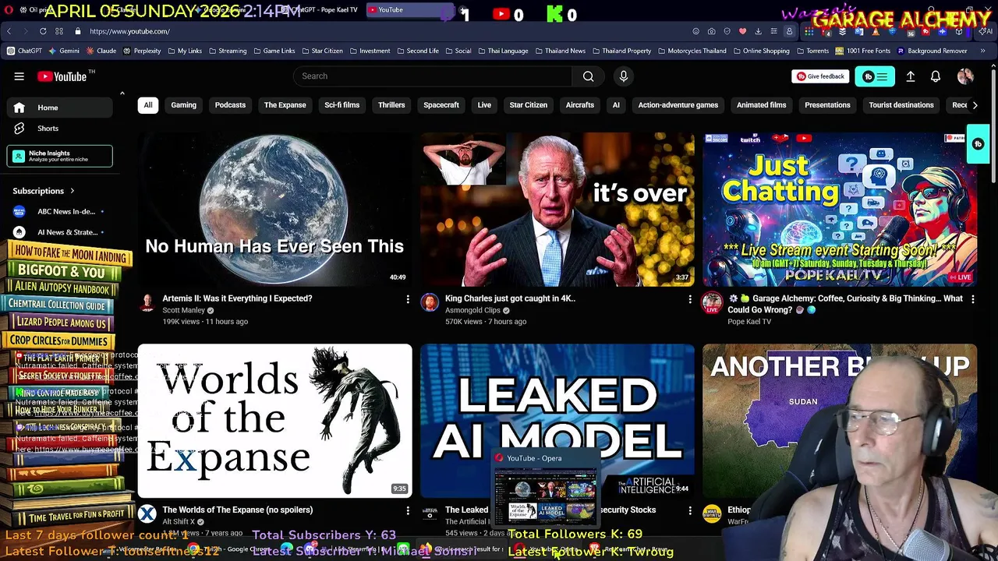Select the All category chip
The image size is (998, 561).
(148, 105)
